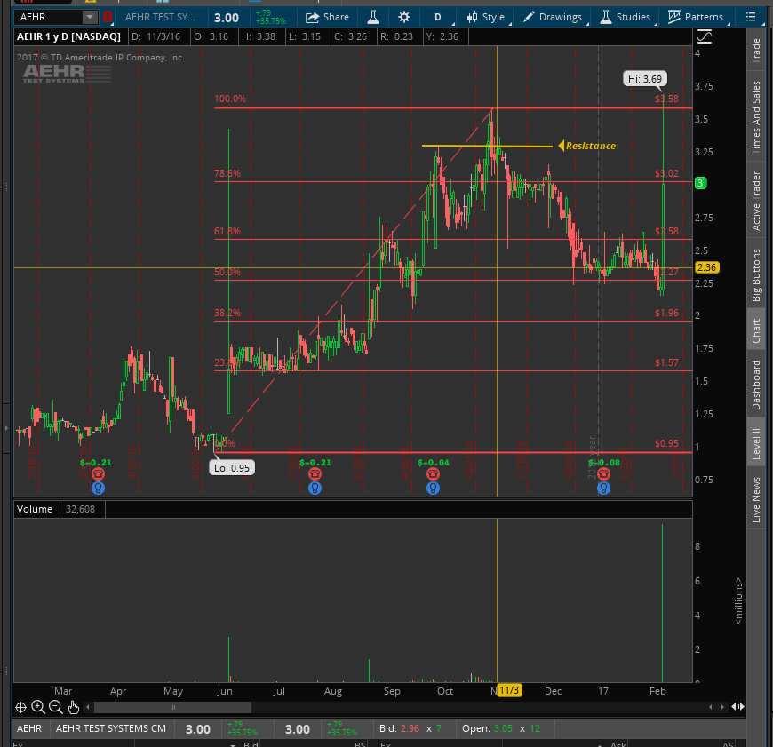Click the $3.58 Fibonacci price label
773x747 pixels.
point(666,99)
